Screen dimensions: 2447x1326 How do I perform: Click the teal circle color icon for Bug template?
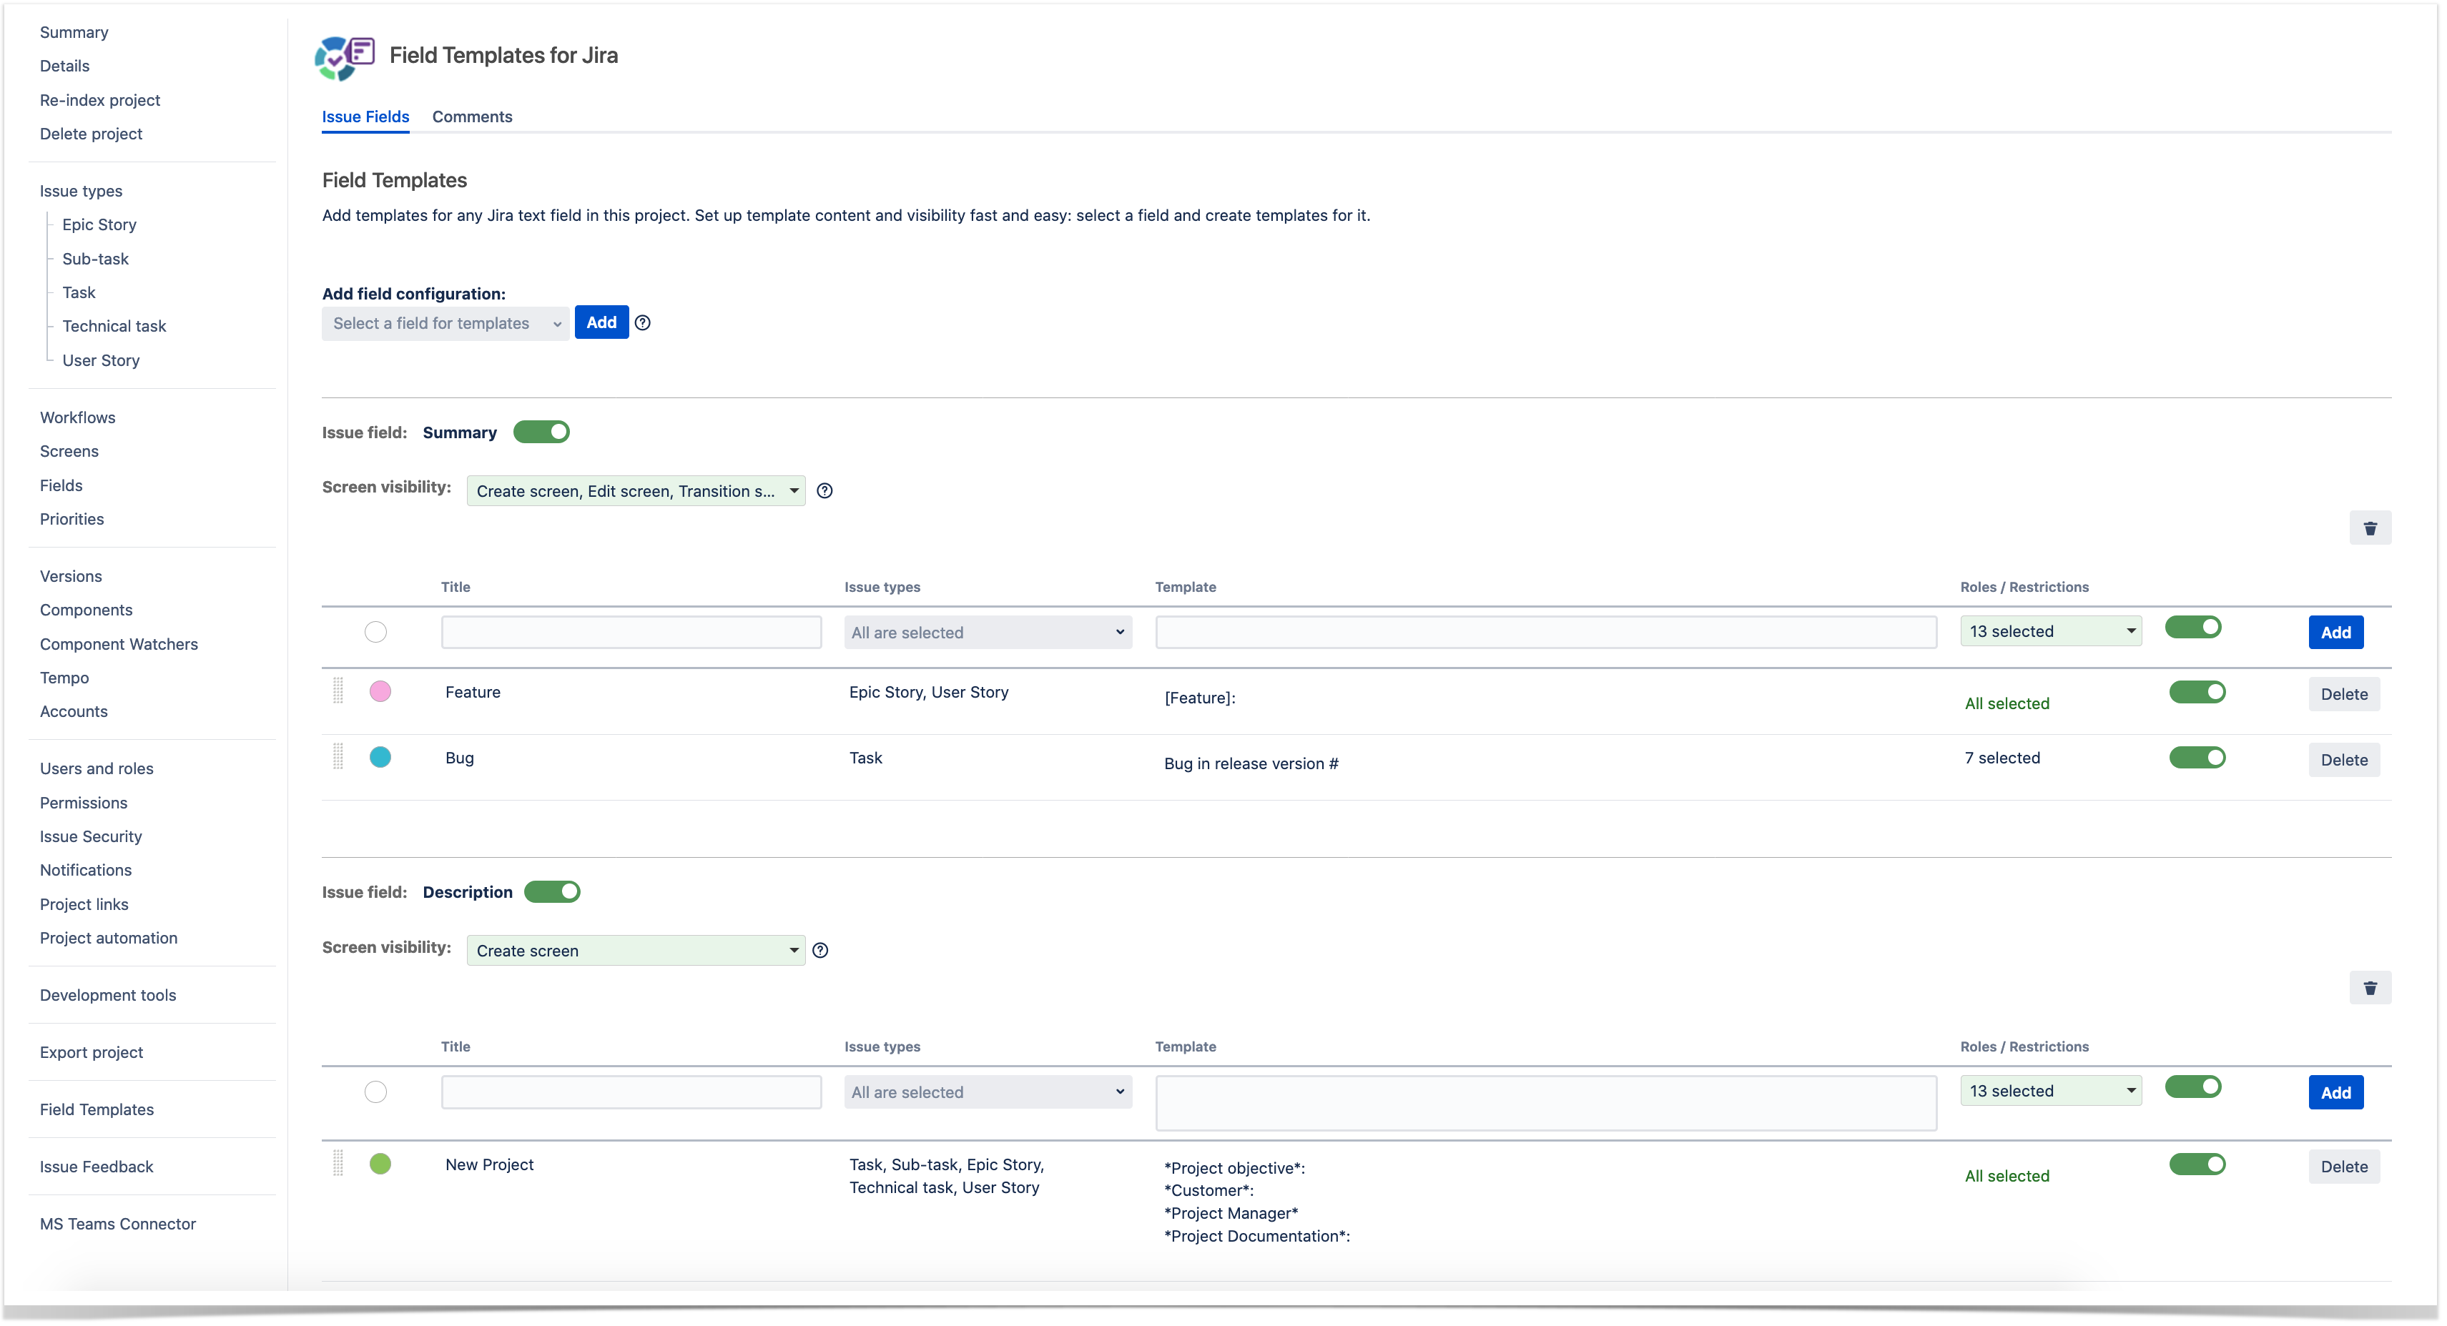coord(379,756)
